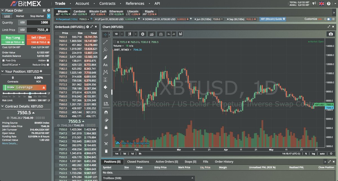This screenshot has width=338, height=181.
Task: Open the 1D interval dropdown arrow
Action: (122, 34)
